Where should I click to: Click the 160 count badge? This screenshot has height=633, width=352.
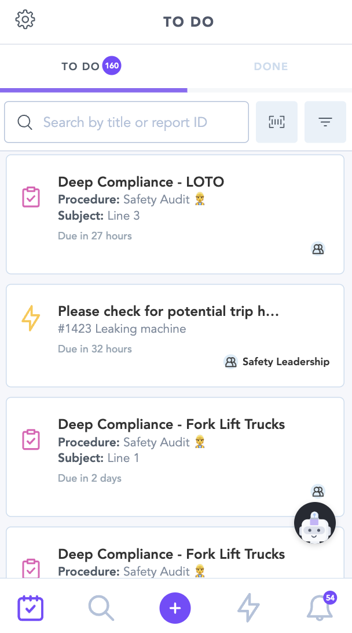click(112, 66)
